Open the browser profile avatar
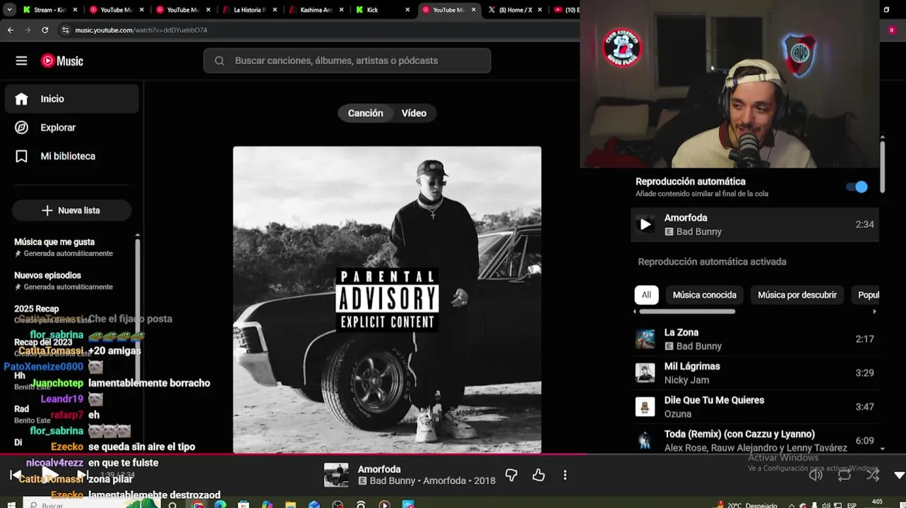Screen dimensions: 906x508 (891, 30)
